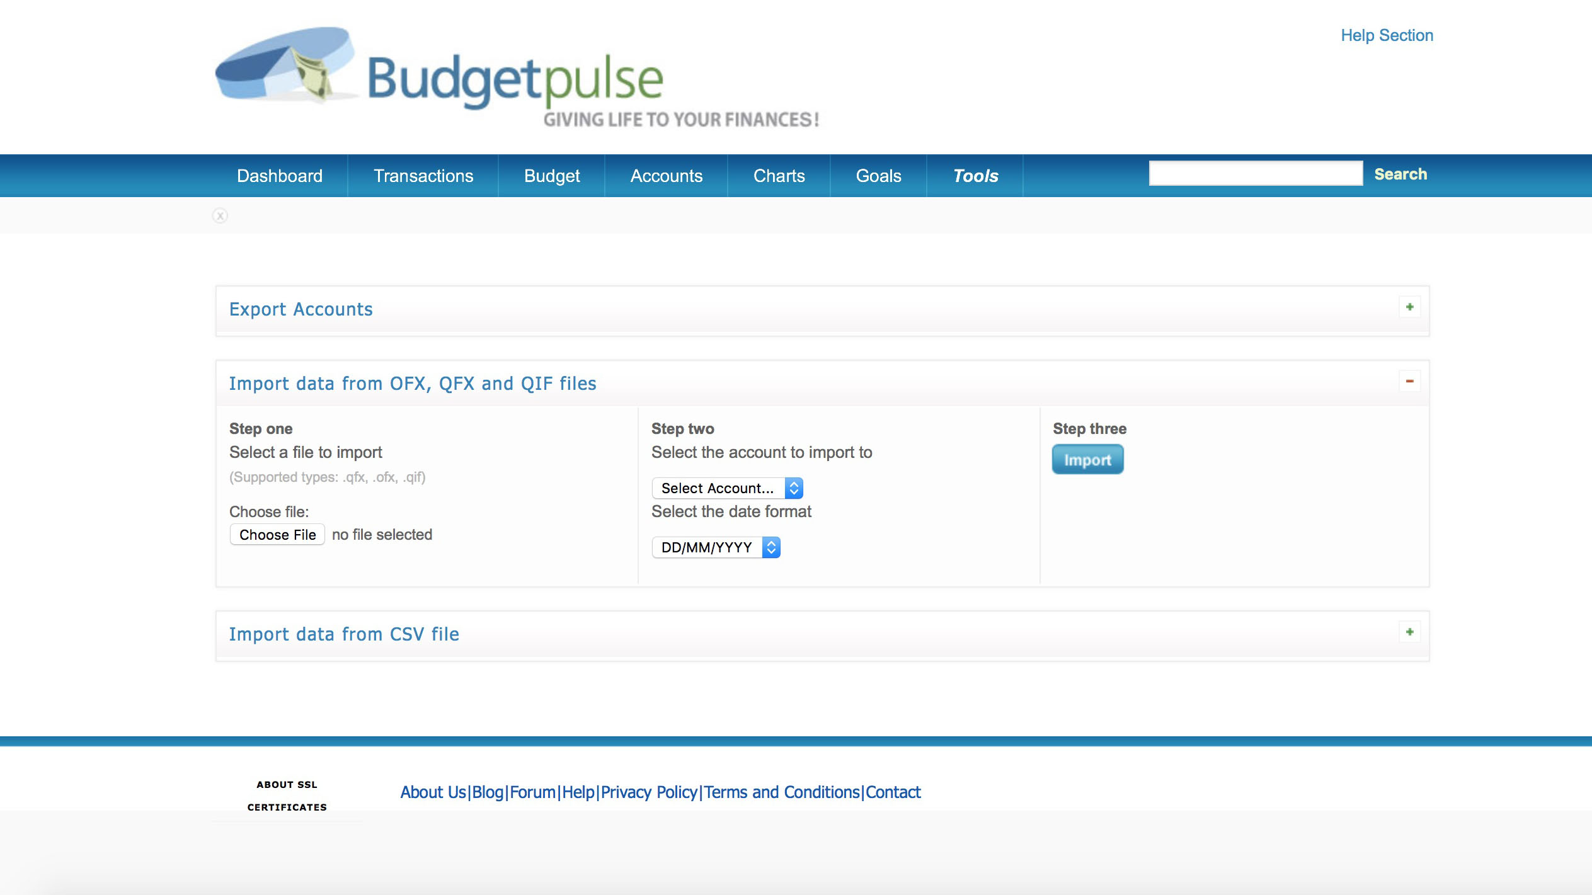
Task: Open the Blog footer link
Action: pos(488,792)
